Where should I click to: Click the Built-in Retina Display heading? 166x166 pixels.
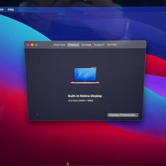[x=85, y=96]
